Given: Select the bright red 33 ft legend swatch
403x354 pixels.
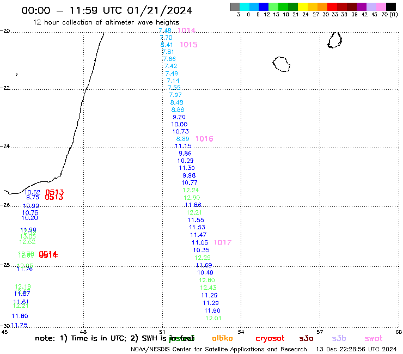Looking at the screenshot, I should [x=332, y=7].
